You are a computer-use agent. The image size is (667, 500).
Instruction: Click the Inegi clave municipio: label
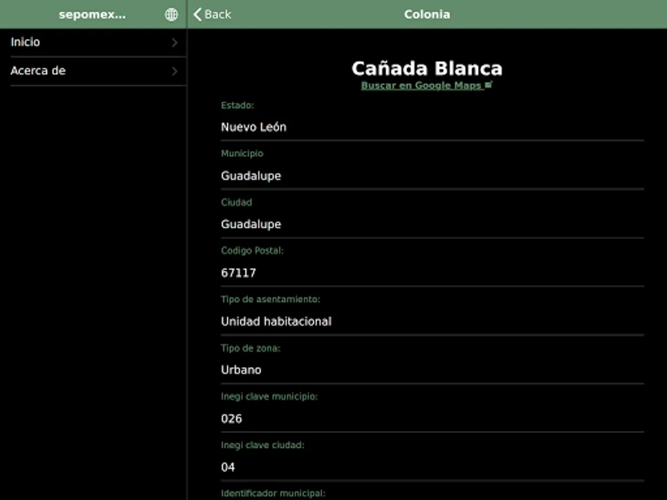tap(270, 397)
